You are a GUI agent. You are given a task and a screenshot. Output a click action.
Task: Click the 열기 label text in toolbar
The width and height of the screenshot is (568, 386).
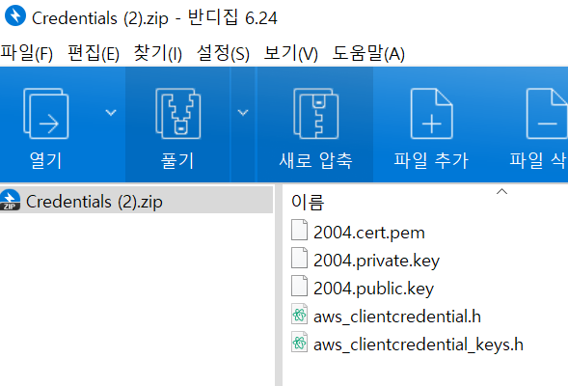(45, 160)
